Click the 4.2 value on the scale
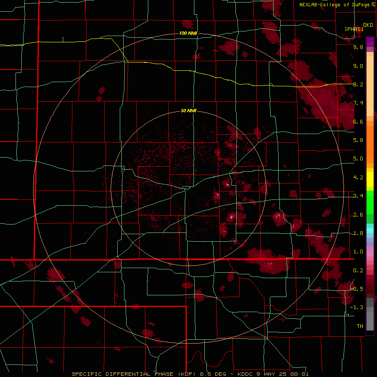Image resolution: width=377 pixels, height=377 pixels. pyautogui.click(x=358, y=178)
